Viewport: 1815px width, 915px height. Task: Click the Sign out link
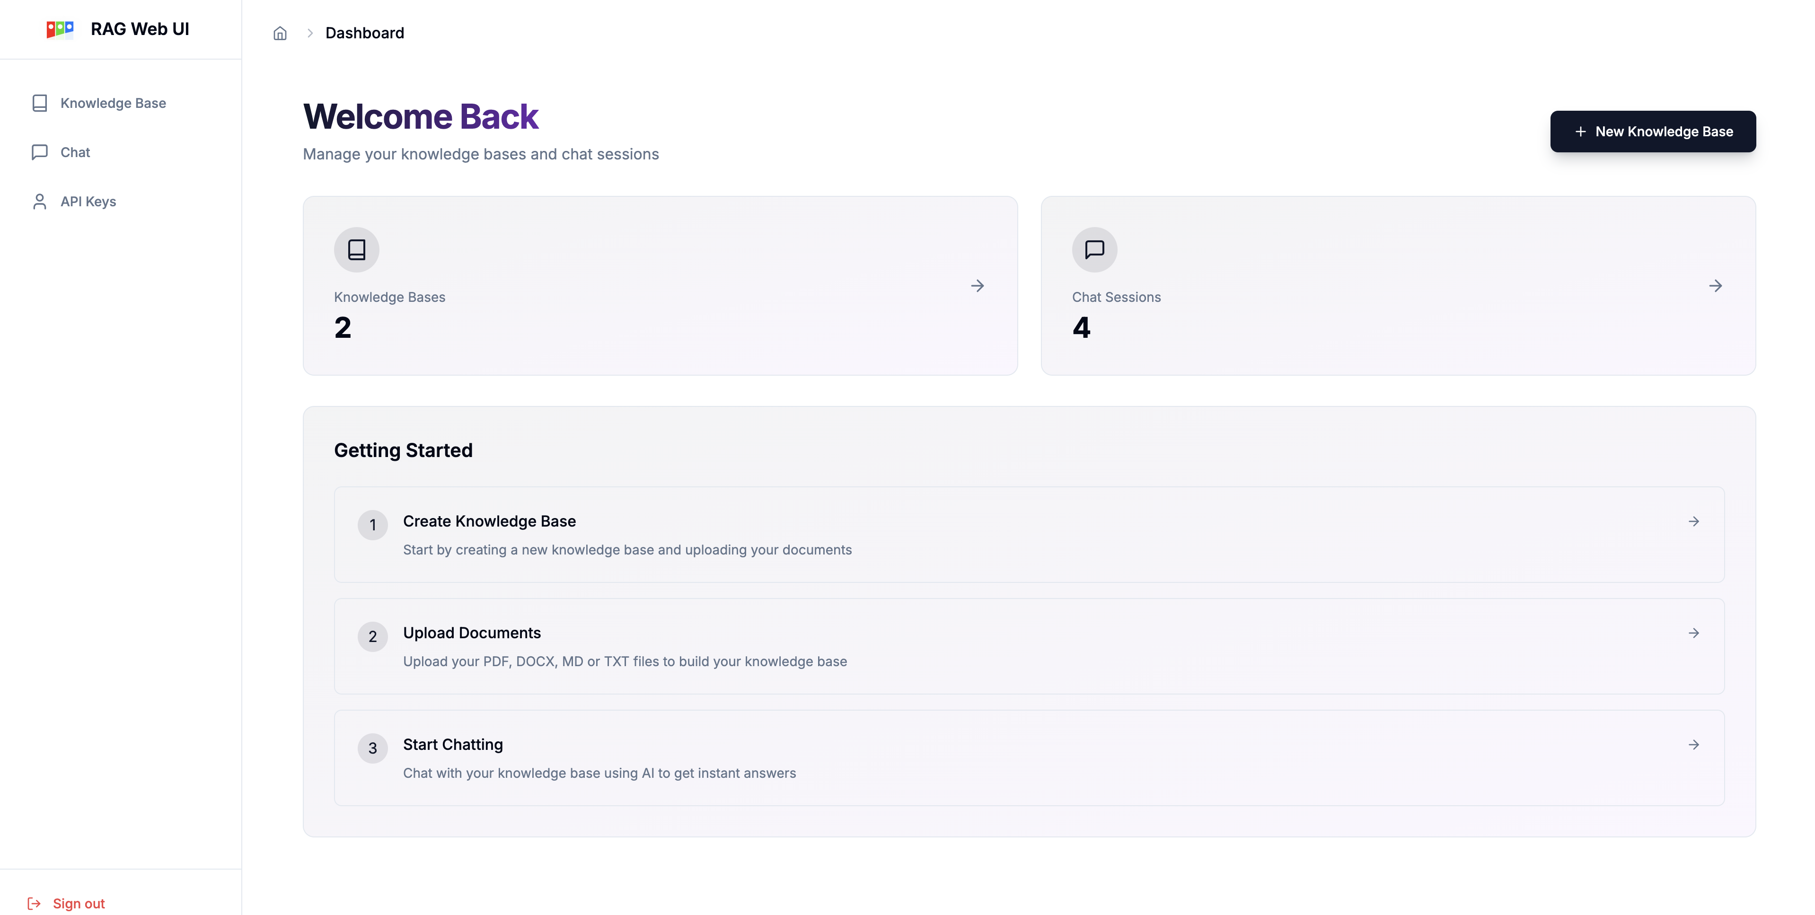[78, 902]
